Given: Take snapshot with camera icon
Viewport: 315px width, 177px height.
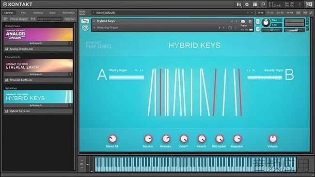Looking at the screenshot, I should 243,21.
